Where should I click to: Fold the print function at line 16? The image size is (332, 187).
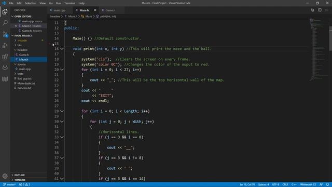62,49
